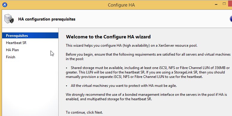Select the Prerequisites wizard step
This screenshot has height=116, width=232.
(x=30, y=35)
